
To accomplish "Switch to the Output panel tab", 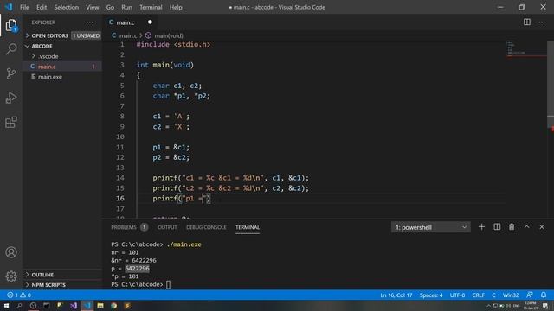I will click(167, 227).
